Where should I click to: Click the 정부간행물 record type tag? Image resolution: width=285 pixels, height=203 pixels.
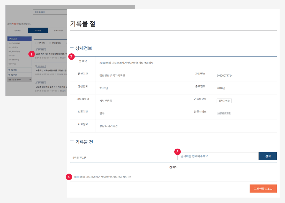(224, 101)
